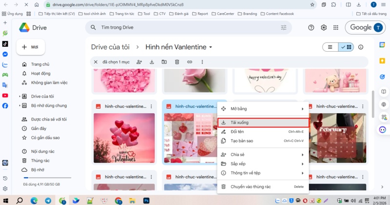Click the download icon in selection toolbar
Viewport: 390px width, 205px height.
tap(152, 62)
